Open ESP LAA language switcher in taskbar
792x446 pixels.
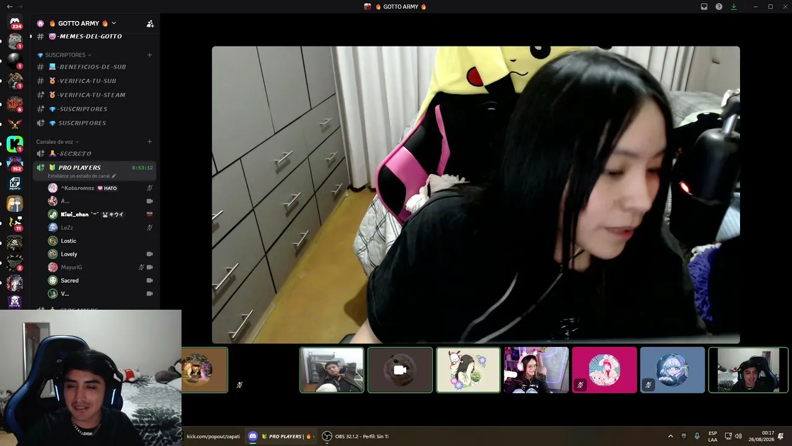(713, 436)
